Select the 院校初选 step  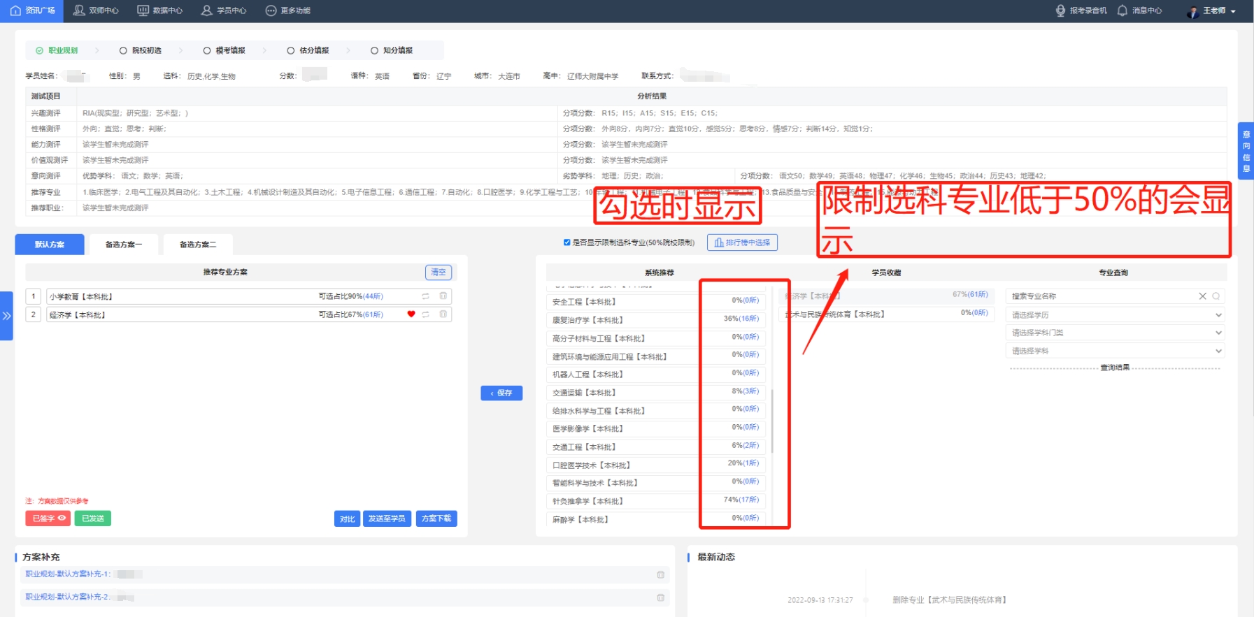pyautogui.click(x=141, y=50)
